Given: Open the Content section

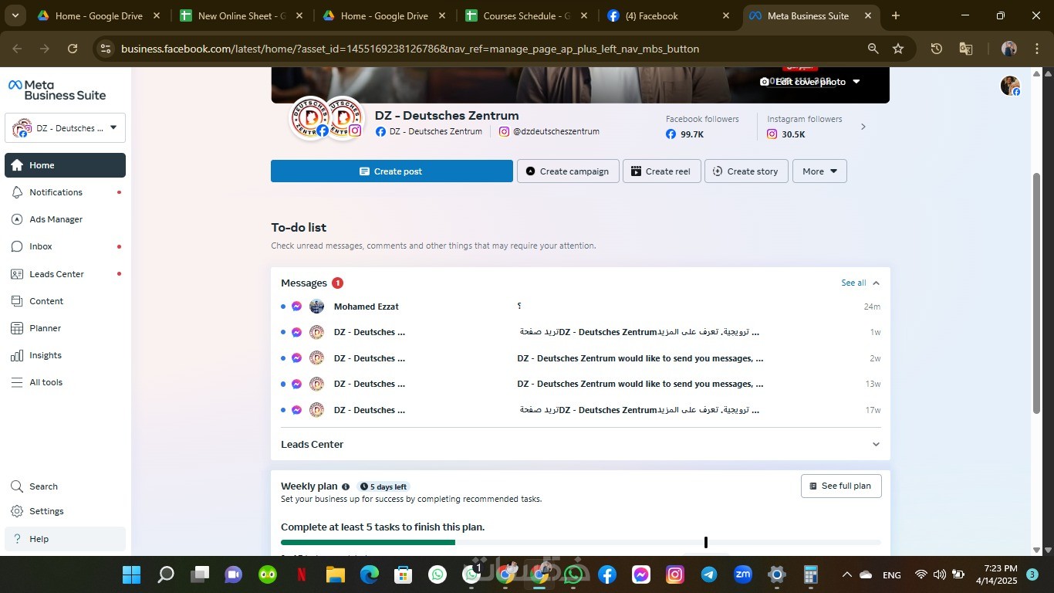Looking at the screenshot, I should point(65,301).
